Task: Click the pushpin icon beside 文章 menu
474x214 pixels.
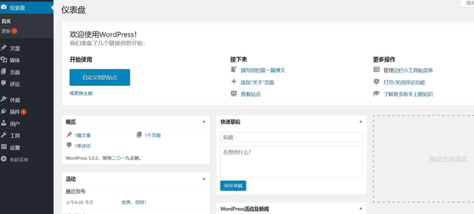Action: [x=4, y=48]
